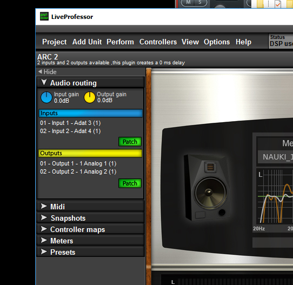Select 02 - Output 2 - 1 Analog 2 (1)
Screen dimensions: 293x285
tap(78, 171)
